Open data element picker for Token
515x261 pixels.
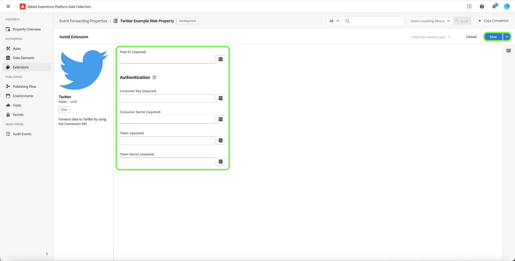coord(220,140)
